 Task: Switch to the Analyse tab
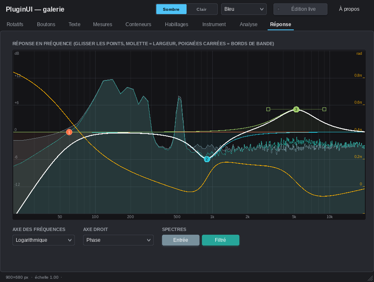pyautogui.click(x=249, y=24)
